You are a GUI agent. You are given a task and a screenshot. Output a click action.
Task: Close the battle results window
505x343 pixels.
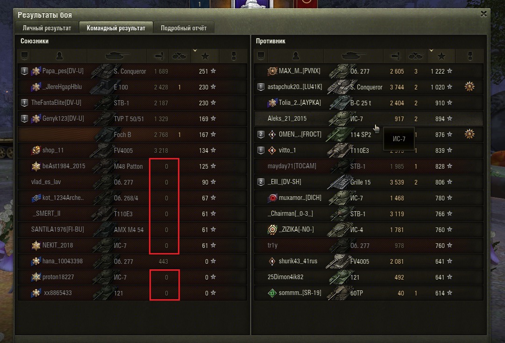(484, 14)
